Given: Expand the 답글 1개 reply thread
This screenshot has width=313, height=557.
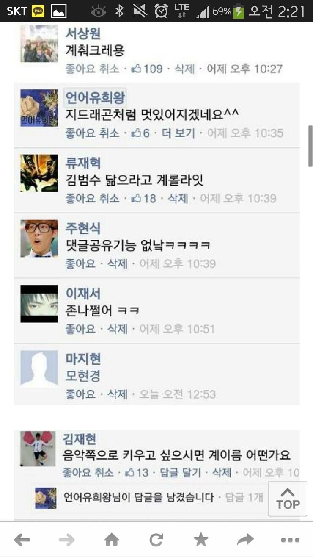Looking at the screenshot, I should pyautogui.click(x=244, y=497).
